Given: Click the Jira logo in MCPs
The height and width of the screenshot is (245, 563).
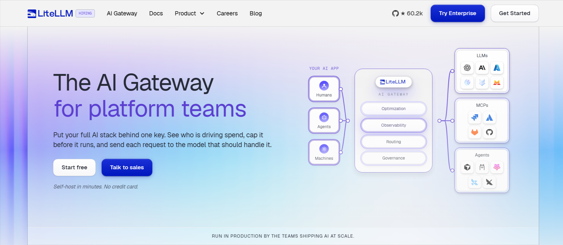Looking at the screenshot, I should point(475,117).
